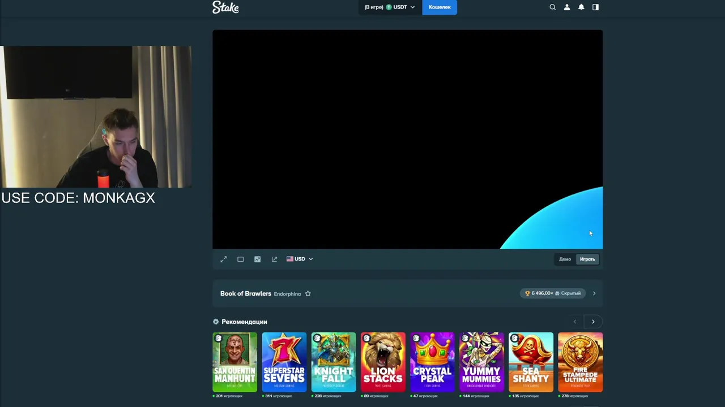This screenshot has width=725, height=407.
Task: Open Sea Shanty game thumbnail
Action: (531, 362)
